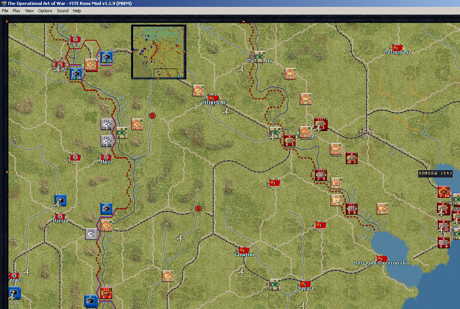Image resolution: width=460 pixels, height=309 pixels.
Task: Click the Husi objective flag
Action: [106, 157]
